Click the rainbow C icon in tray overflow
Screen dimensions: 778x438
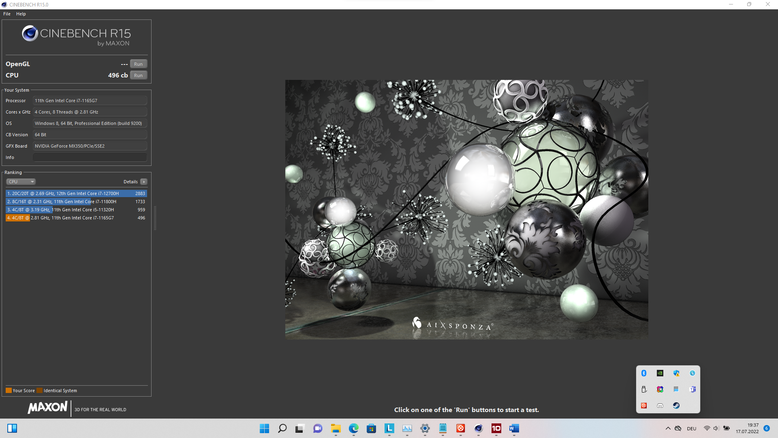point(660,389)
